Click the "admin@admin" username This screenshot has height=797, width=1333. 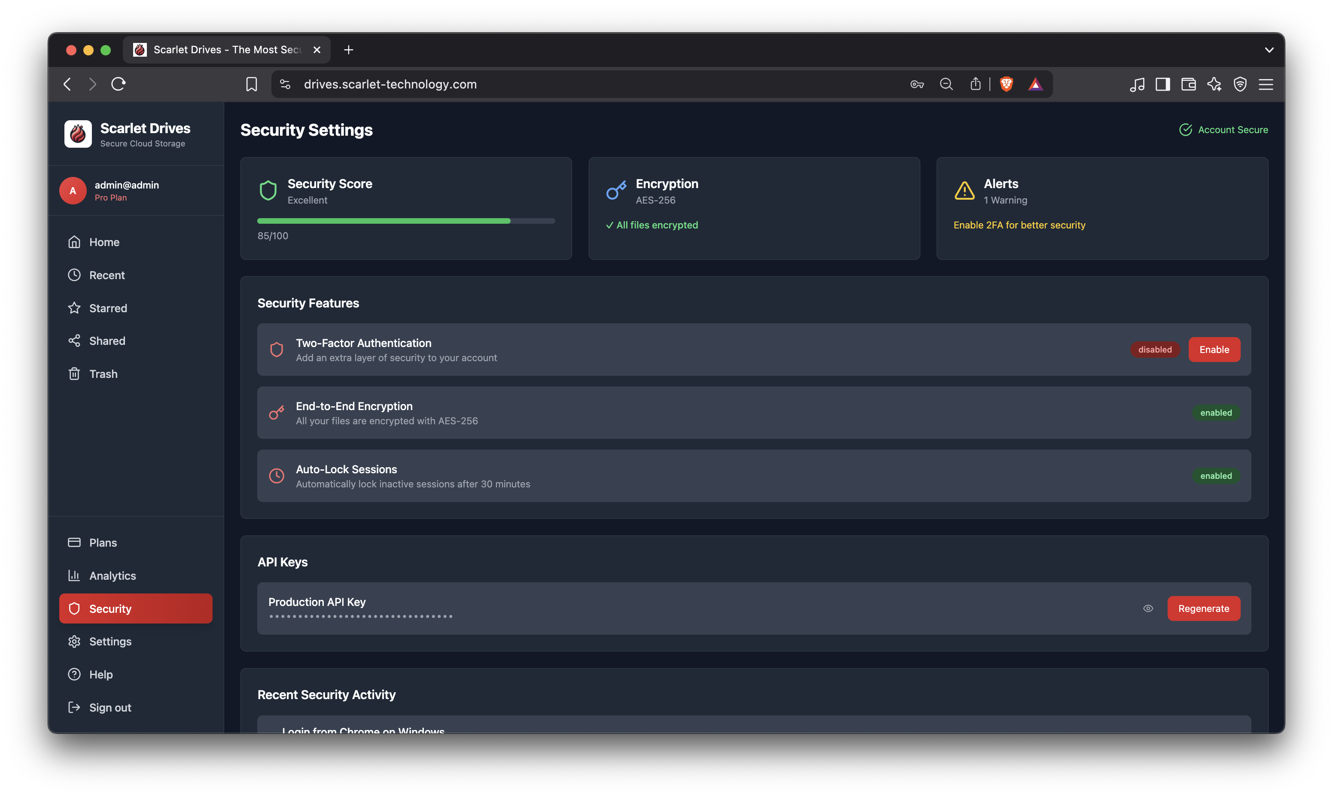point(127,185)
